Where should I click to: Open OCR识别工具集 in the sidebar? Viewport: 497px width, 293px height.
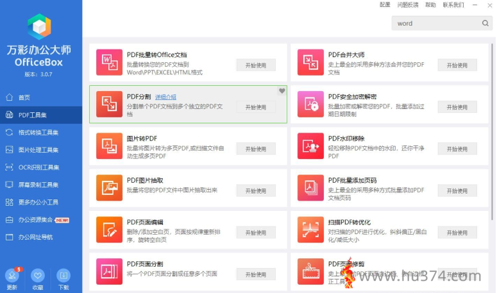coord(41,167)
